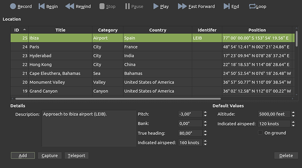Decrease the default Altitude value
This screenshot has height=168, width=302.
tap(293, 115)
